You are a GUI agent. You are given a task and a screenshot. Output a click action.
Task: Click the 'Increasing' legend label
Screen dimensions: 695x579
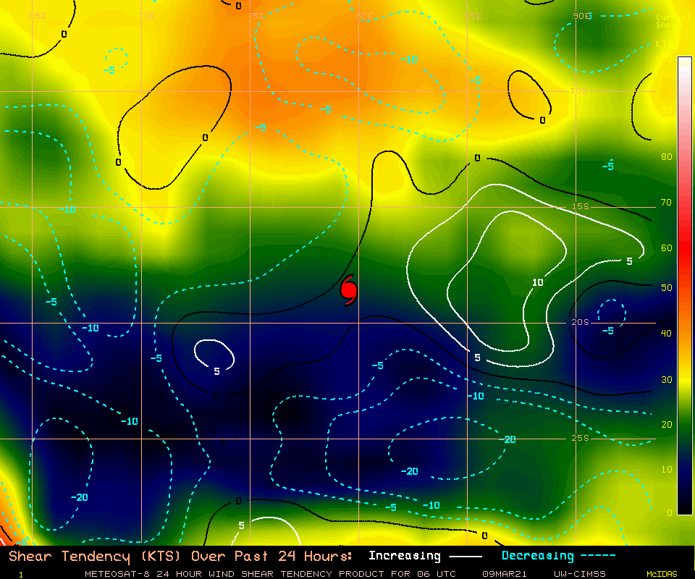(x=404, y=556)
